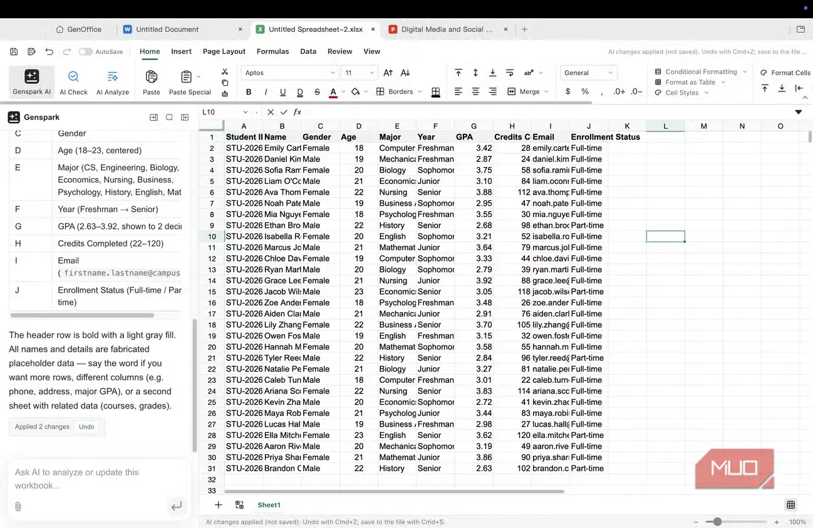Apply currency dollar format
The width and height of the screenshot is (813, 528).
(568, 91)
